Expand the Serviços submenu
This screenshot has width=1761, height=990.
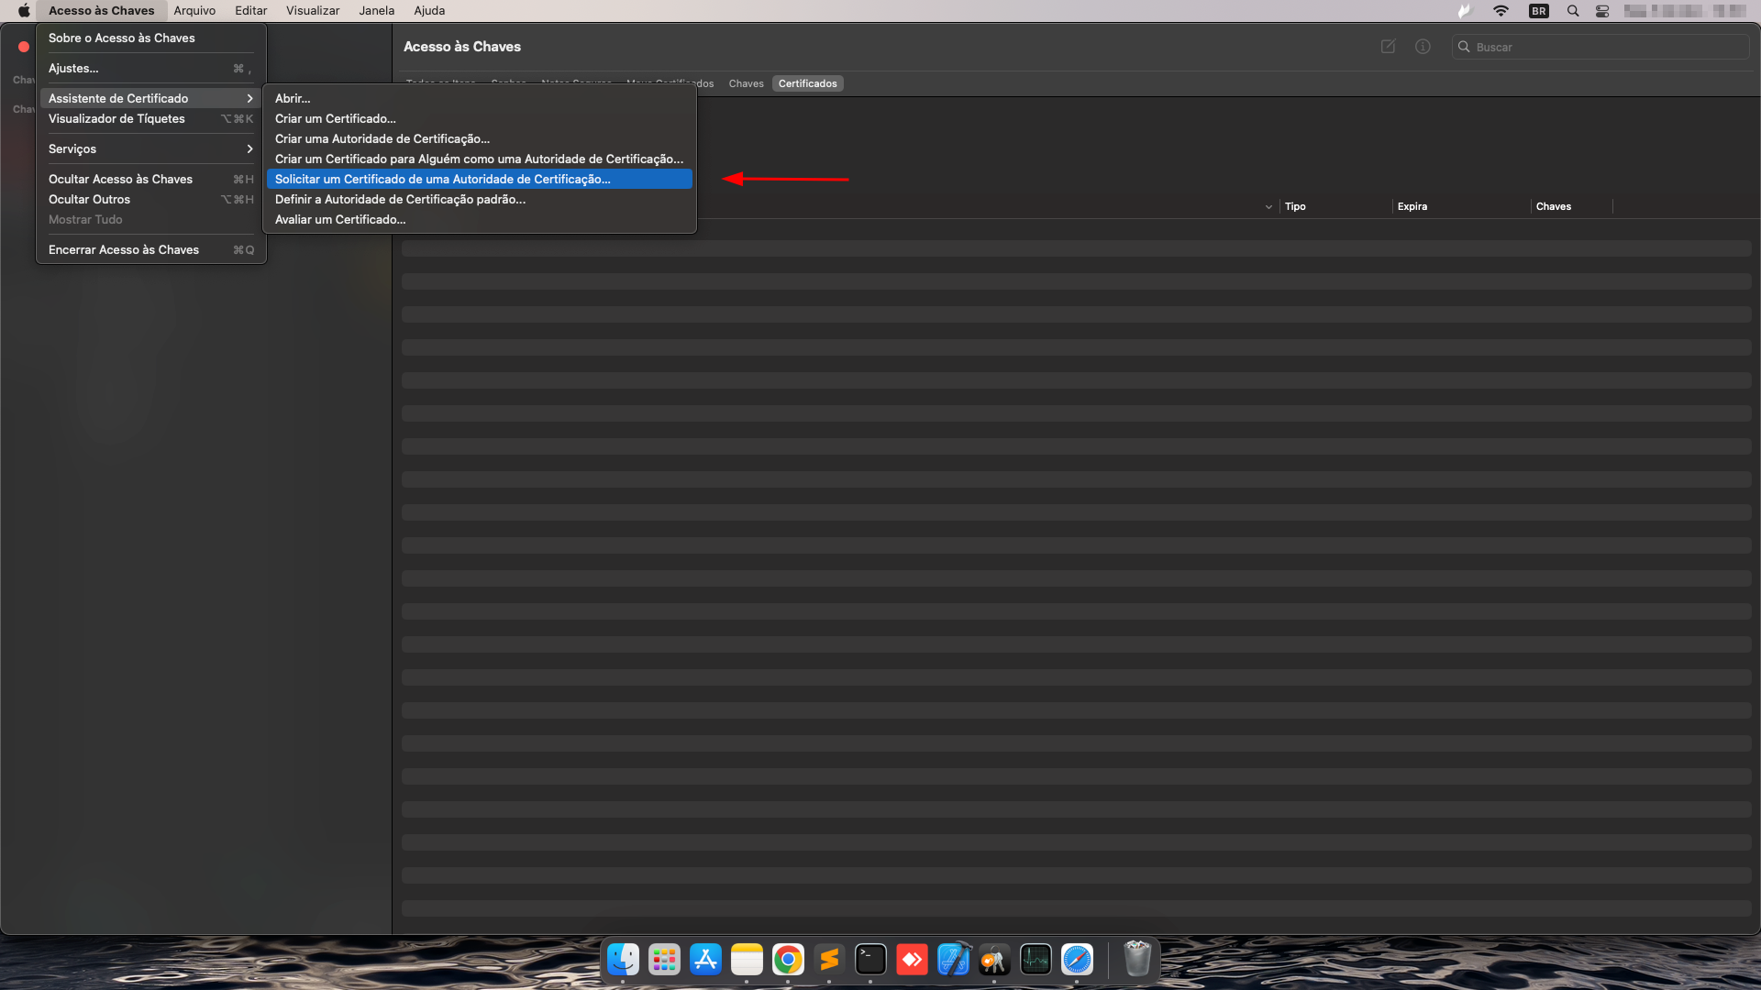tap(151, 148)
